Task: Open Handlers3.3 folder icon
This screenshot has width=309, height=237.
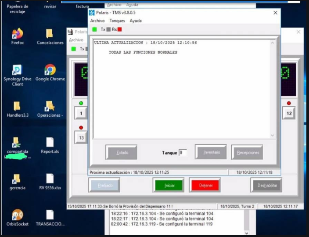Action: click(17, 107)
